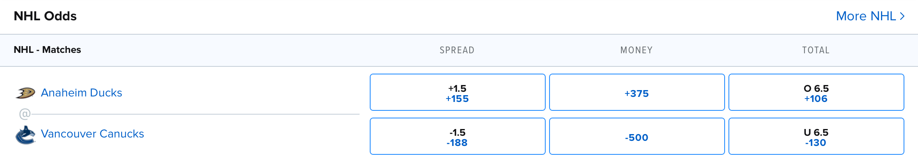Screen dimensions: 918x162
Task: Click the NHL Odds heading
Action: [x=45, y=16]
